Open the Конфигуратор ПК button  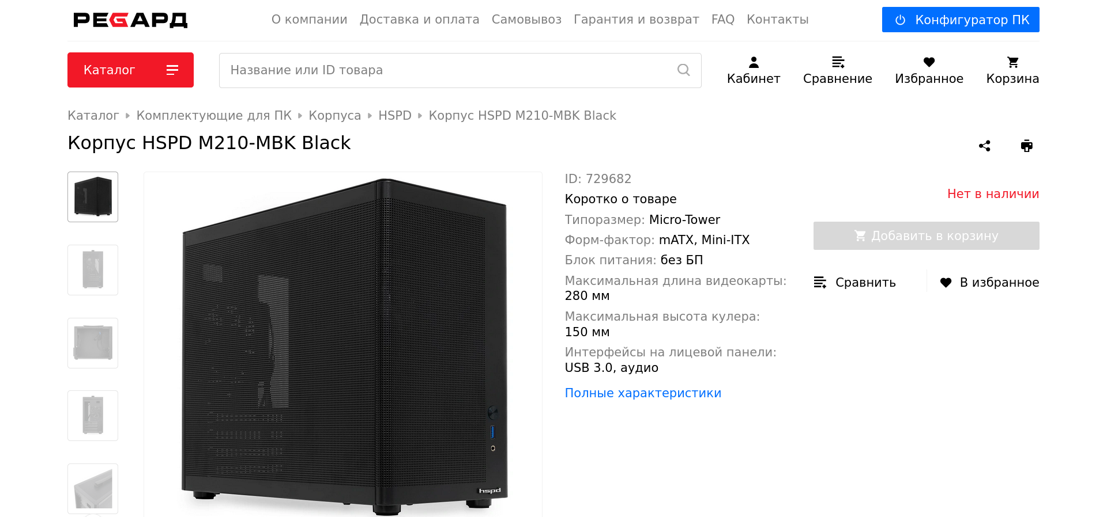(961, 20)
